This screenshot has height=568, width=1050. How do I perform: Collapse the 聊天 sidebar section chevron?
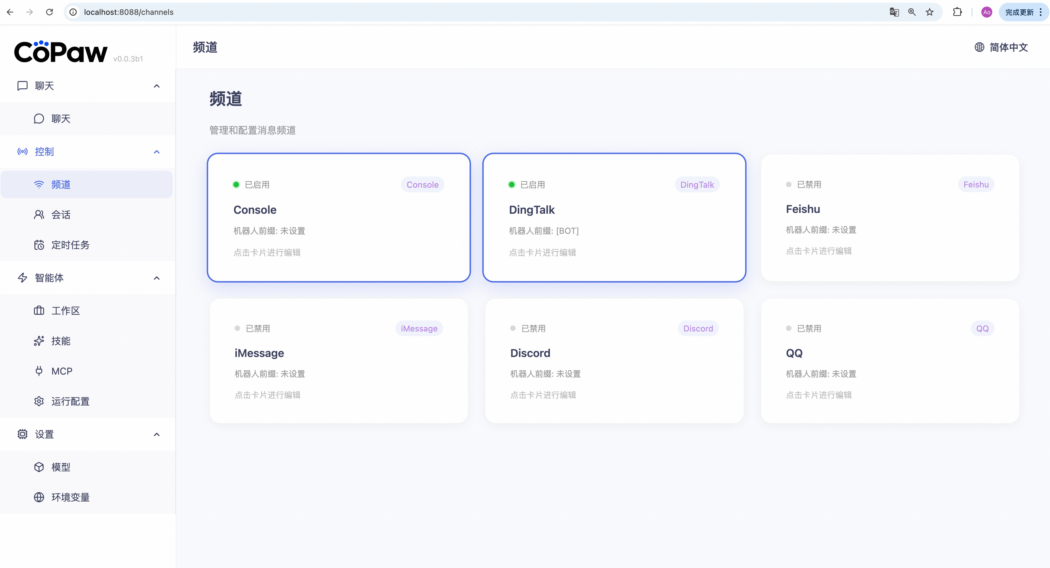[x=157, y=86]
